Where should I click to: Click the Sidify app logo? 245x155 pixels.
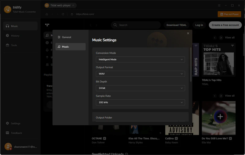7,9
